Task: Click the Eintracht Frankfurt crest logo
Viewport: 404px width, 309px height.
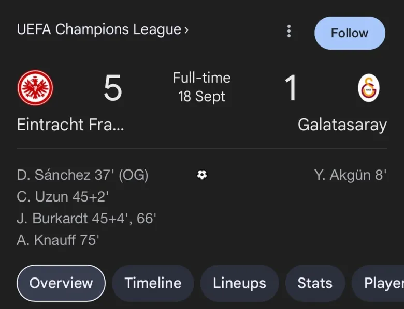Action: click(x=35, y=88)
